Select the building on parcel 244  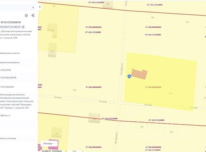57,133
